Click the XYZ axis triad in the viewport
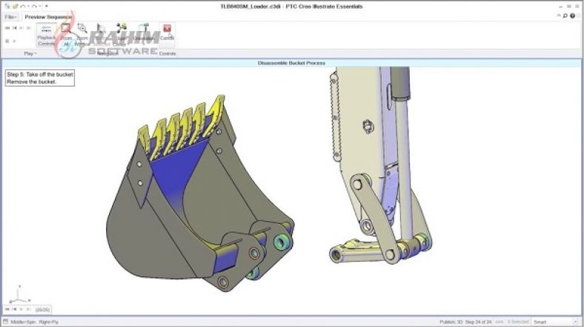 pos(19,294)
